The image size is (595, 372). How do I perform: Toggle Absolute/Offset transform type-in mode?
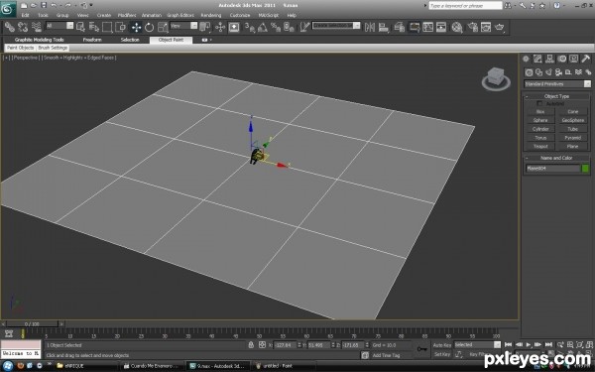click(x=262, y=345)
